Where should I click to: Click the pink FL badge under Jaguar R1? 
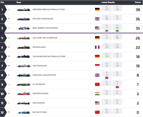(x=107, y=78)
